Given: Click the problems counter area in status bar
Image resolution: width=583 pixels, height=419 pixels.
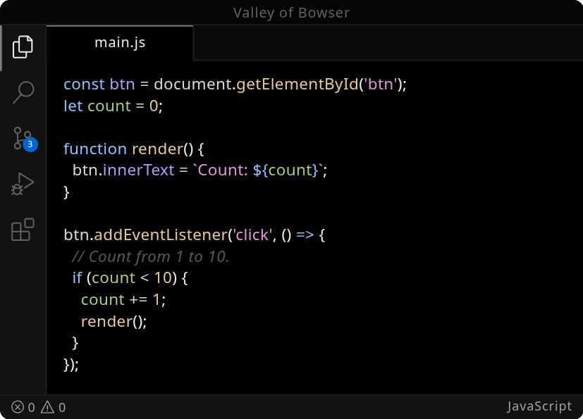Looking at the screenshot, I should (39, 407).
